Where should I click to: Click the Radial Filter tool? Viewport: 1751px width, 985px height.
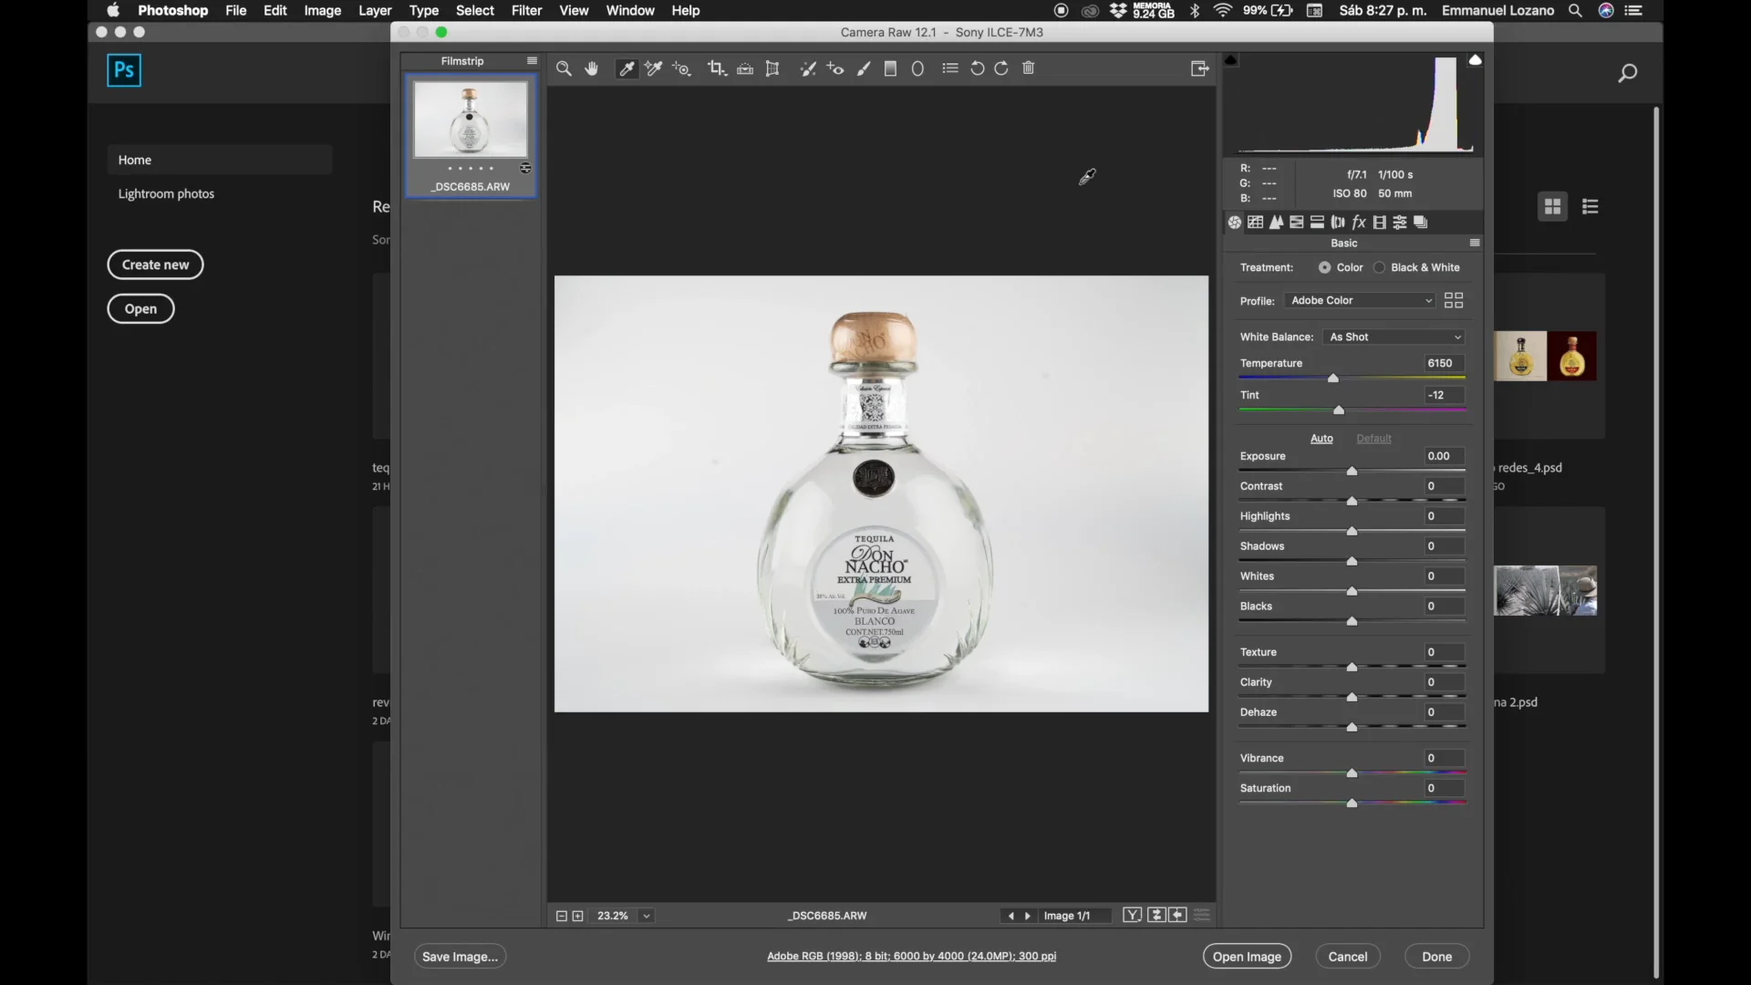click(917, 67)
